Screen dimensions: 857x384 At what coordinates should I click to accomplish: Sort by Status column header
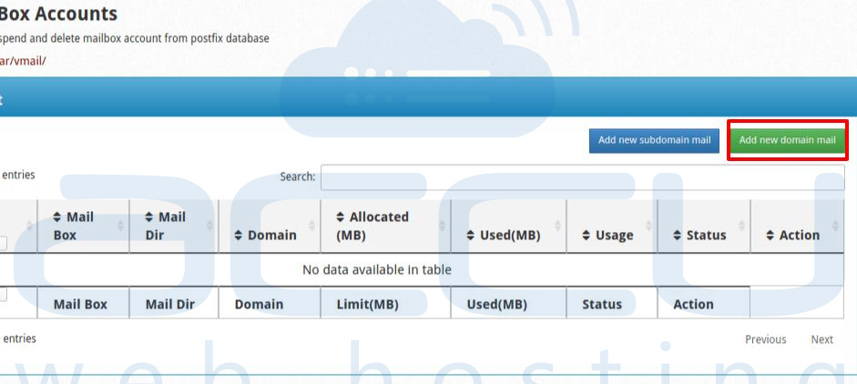pyautogui.click(x=704, y=227)
